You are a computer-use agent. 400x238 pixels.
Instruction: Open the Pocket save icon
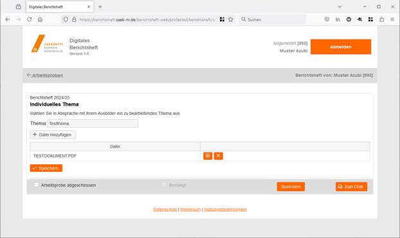[x=327, y=19]
